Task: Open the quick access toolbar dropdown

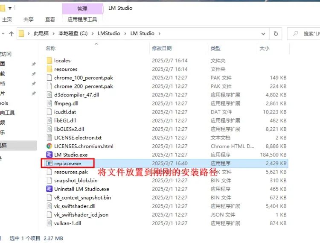Action: click(10, 9)
